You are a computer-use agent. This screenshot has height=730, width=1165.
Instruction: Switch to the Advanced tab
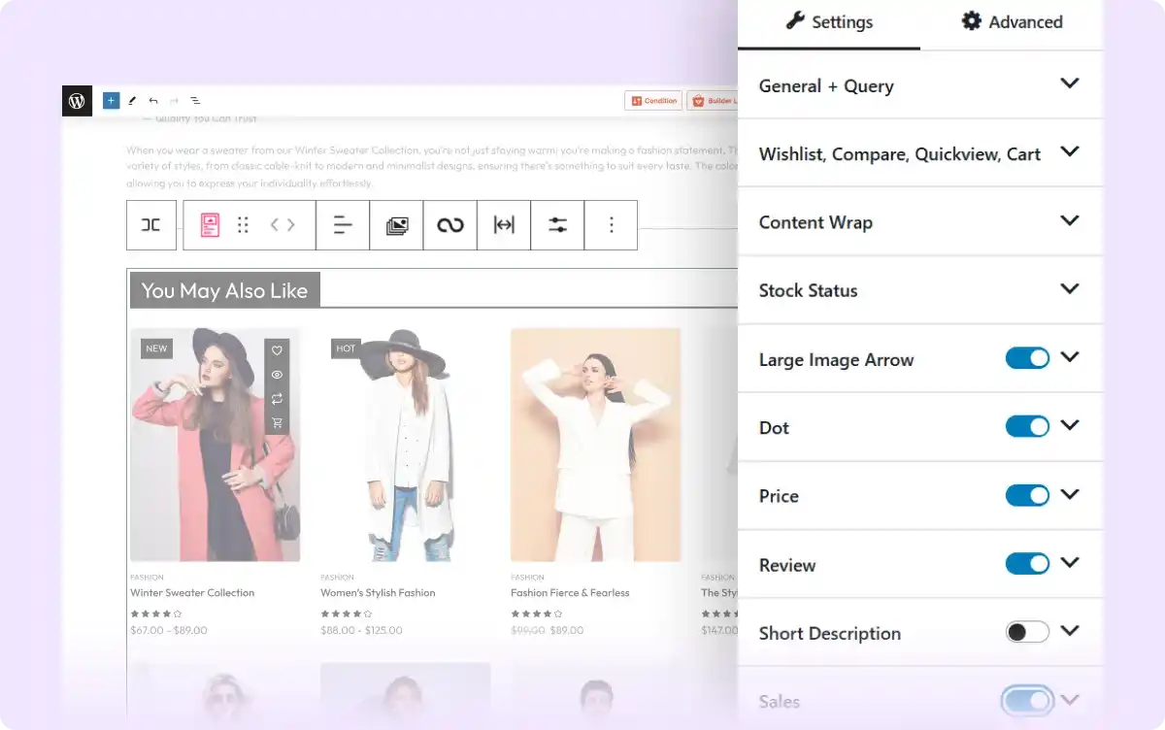tap(1012, 22)
